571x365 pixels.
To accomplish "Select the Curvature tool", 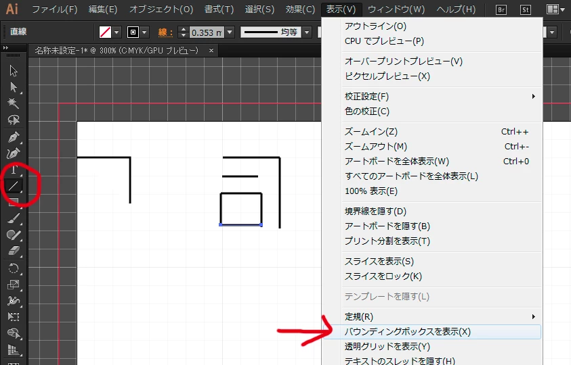I will (x=14, y=153).
